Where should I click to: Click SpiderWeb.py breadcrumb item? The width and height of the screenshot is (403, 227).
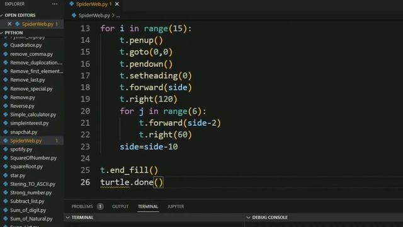pos(94,15)
